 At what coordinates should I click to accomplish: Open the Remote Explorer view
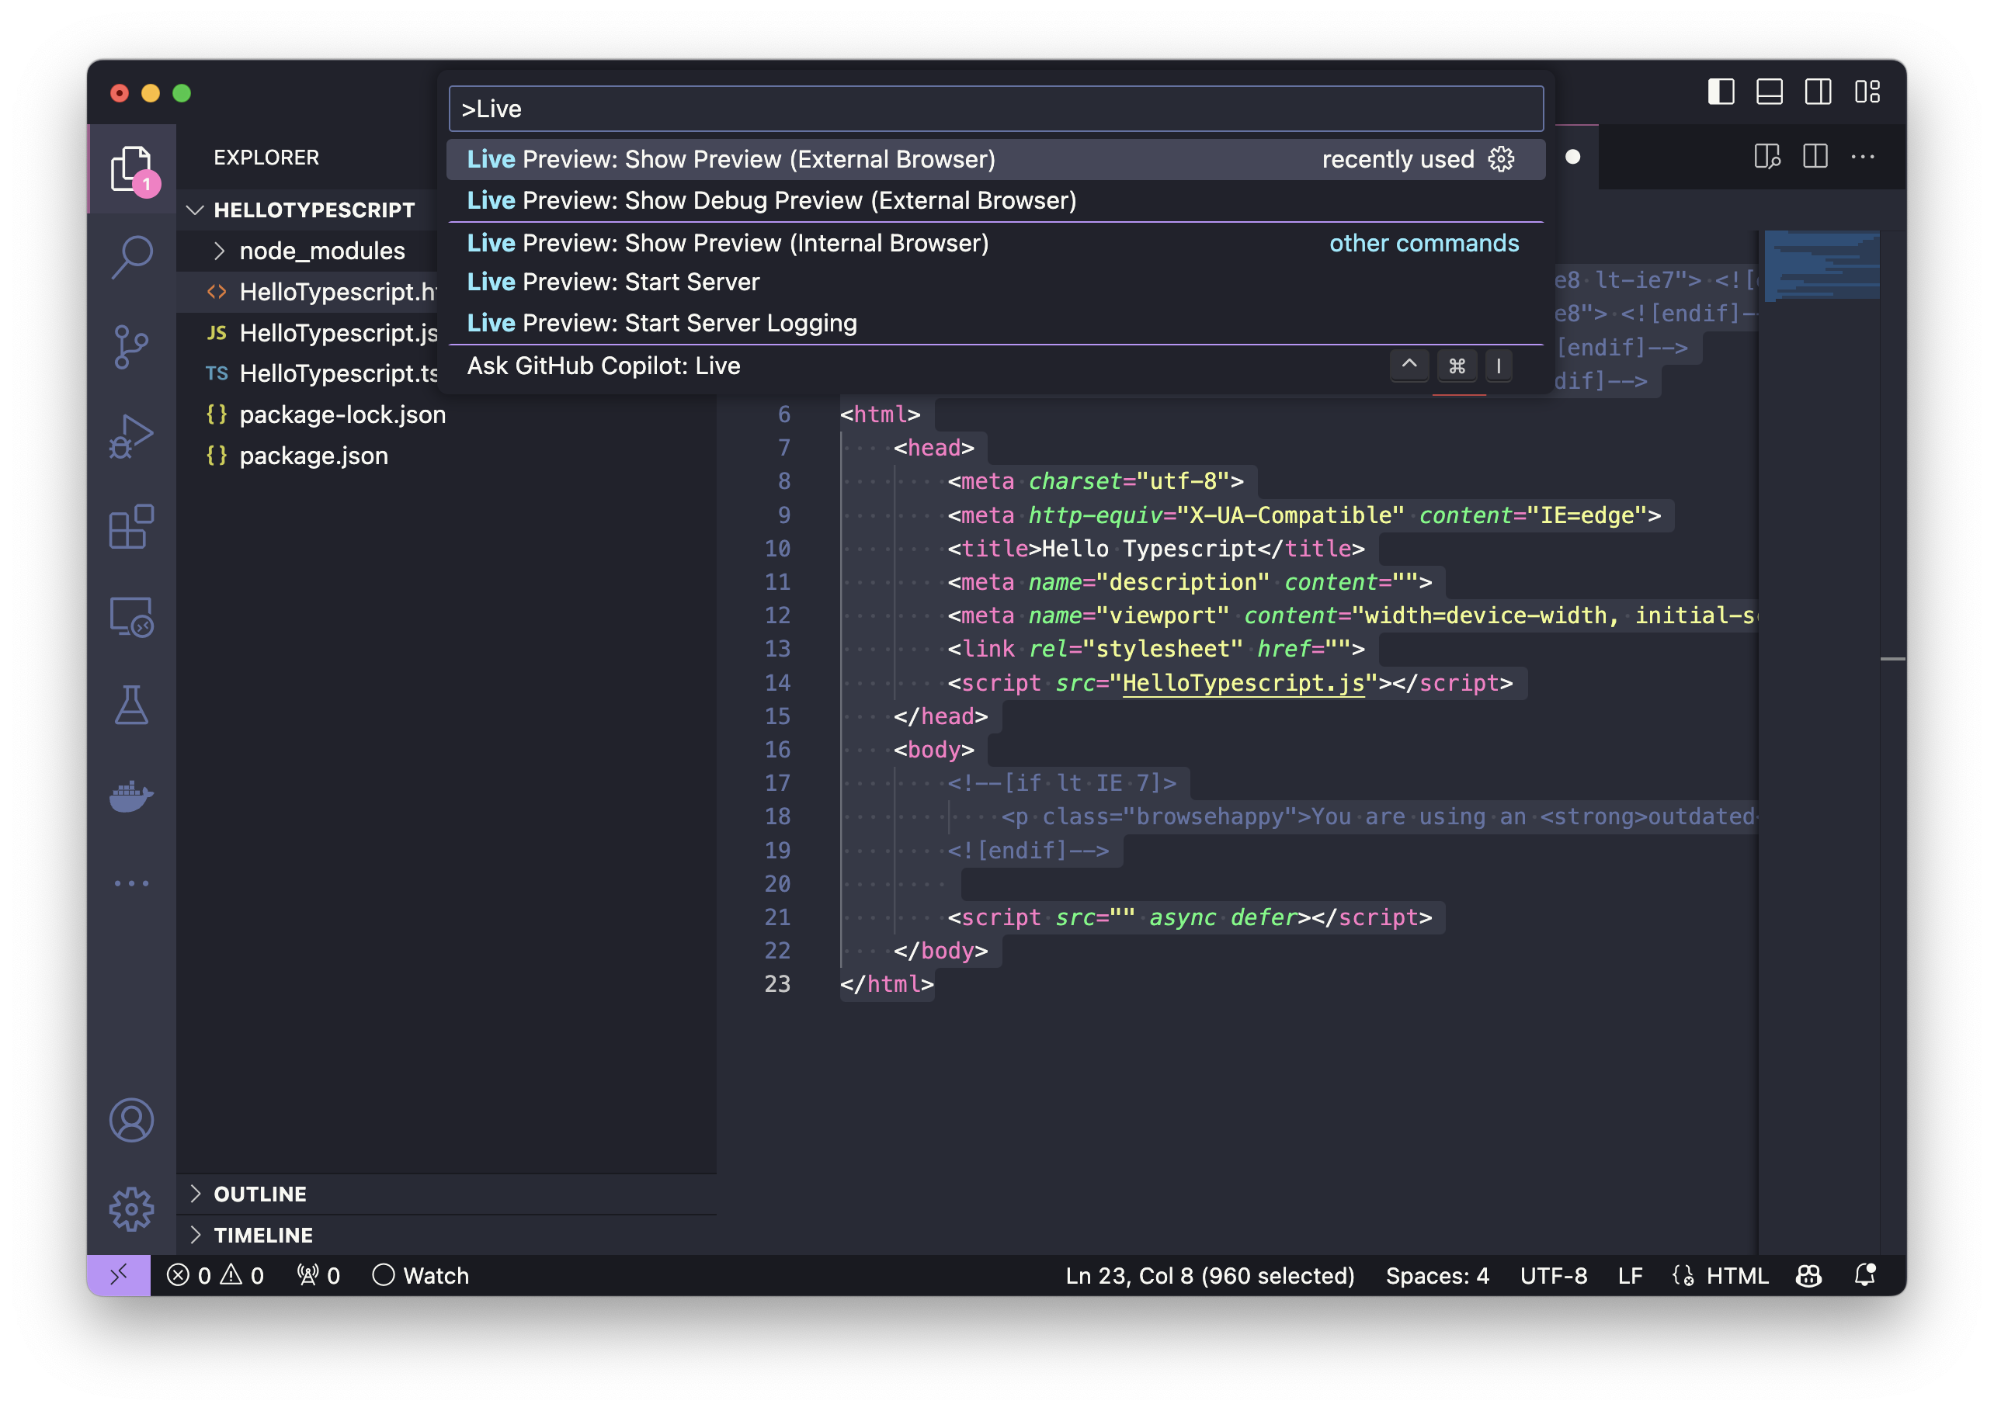(131, 617)
